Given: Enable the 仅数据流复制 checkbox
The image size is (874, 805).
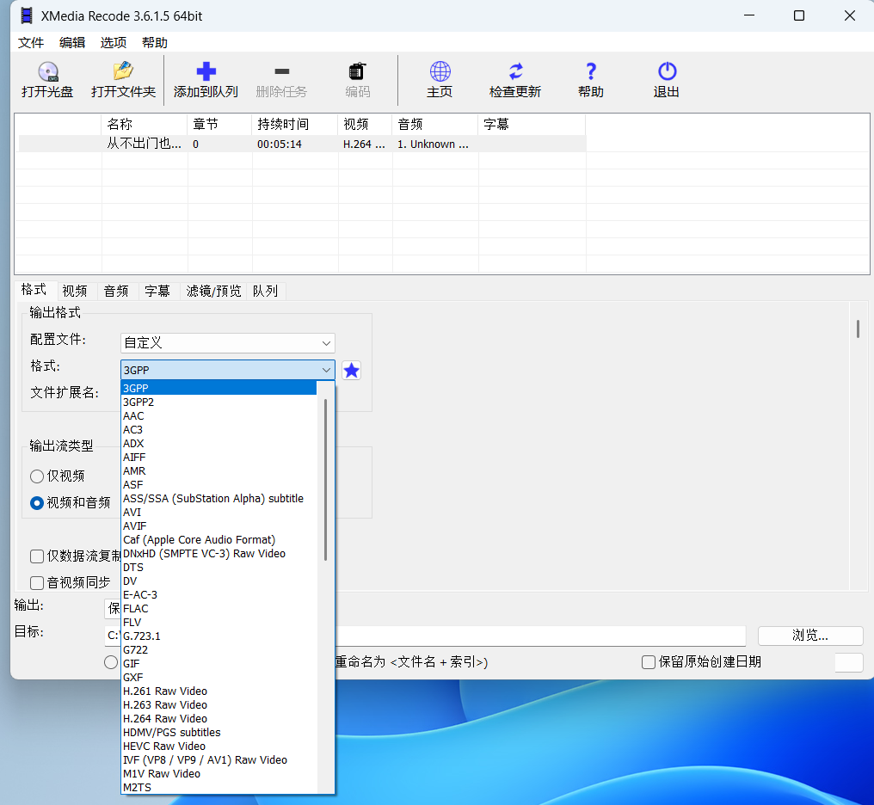Looking at the screenshot, I should (37, 556).
